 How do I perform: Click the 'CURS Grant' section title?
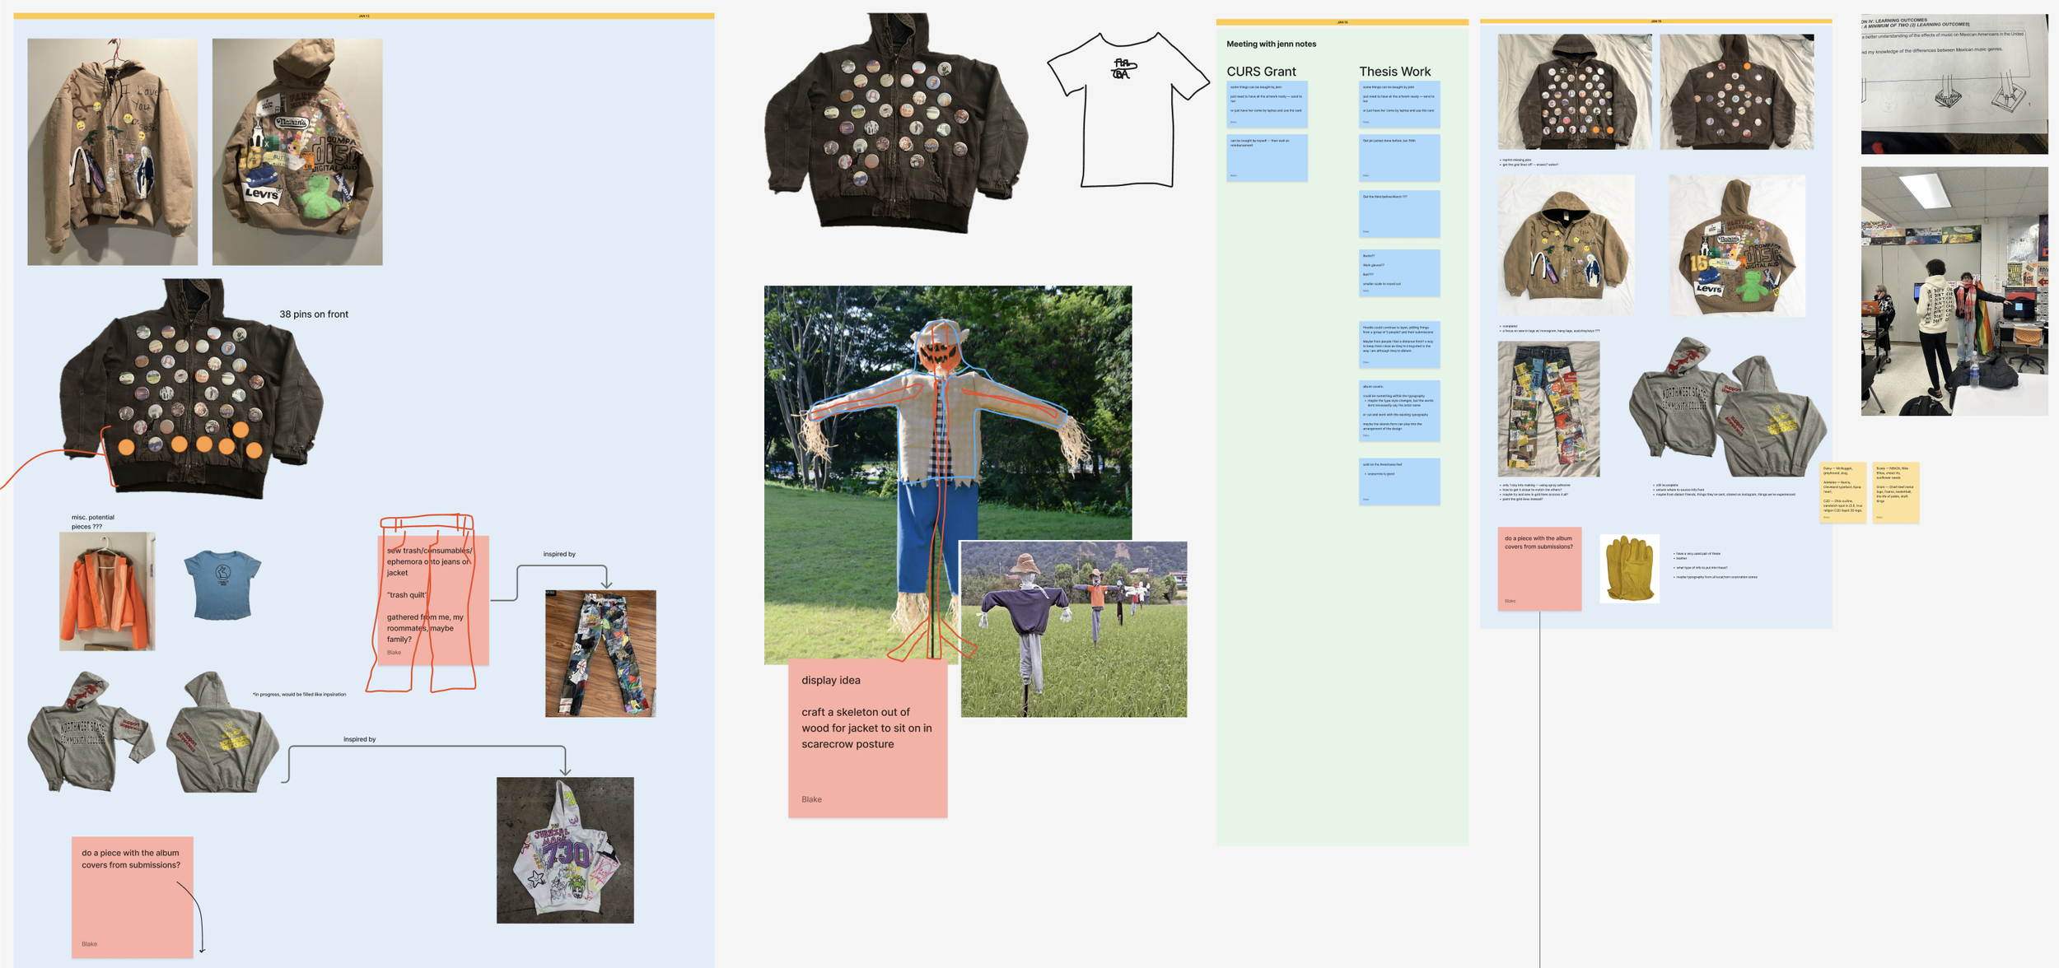click(1262, 72)
